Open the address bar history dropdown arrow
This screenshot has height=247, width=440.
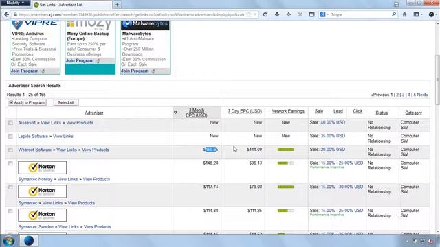coord(255,14)
